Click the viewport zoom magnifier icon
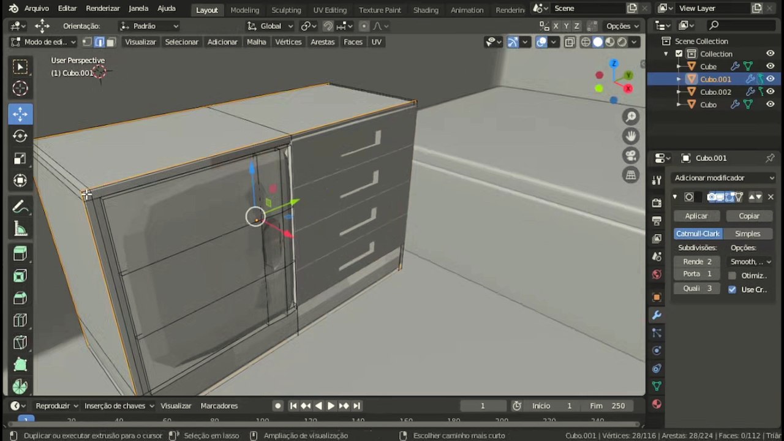784x441 pixels. [631, 117]
